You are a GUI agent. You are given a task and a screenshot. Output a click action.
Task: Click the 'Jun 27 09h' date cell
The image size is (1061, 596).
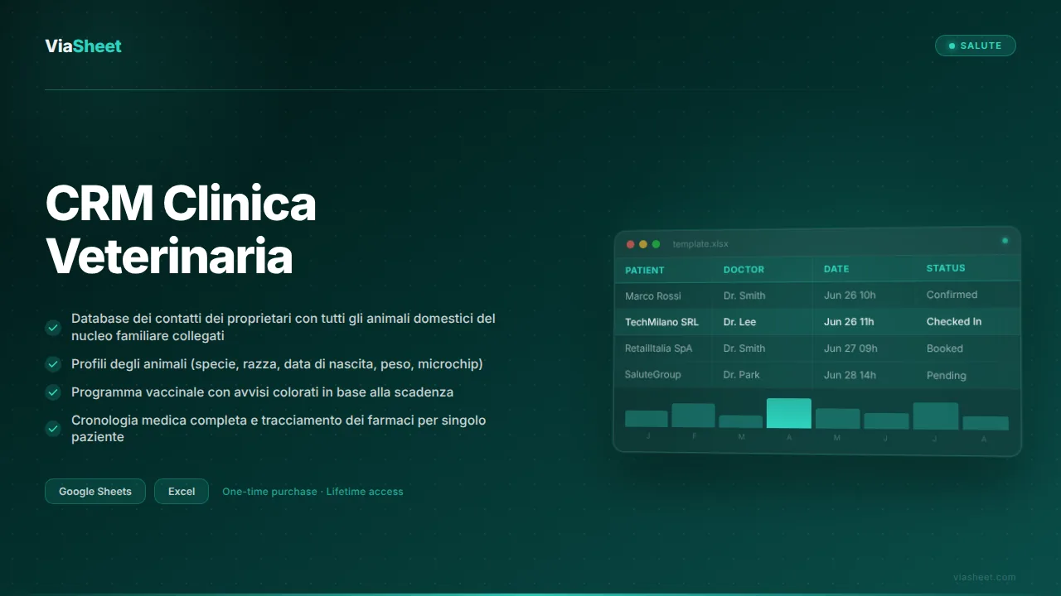[x=850, y=348]
